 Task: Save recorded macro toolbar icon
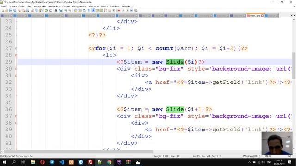point(136,10)
